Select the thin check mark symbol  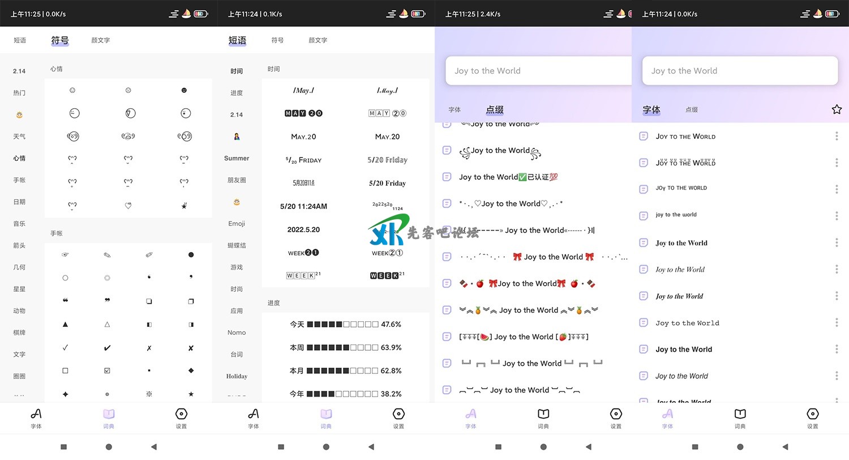pos(65,348)
